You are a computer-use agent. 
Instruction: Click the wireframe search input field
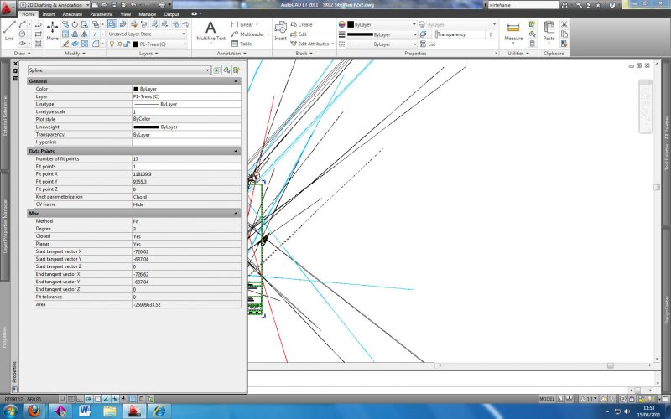(x=523, y=5)
